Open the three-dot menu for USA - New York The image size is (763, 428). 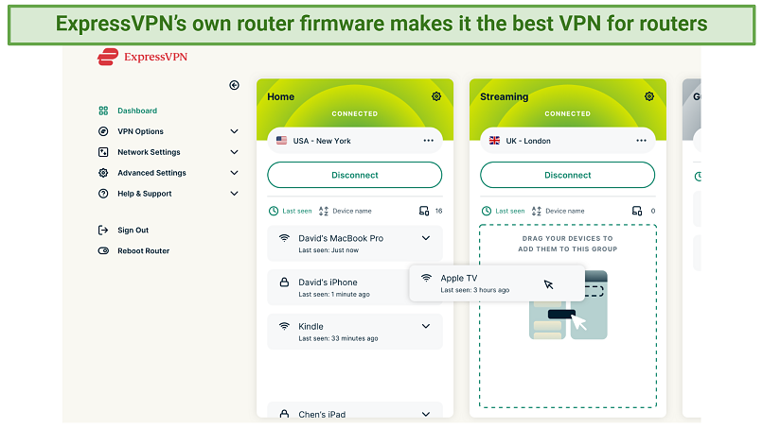[429, 141]
